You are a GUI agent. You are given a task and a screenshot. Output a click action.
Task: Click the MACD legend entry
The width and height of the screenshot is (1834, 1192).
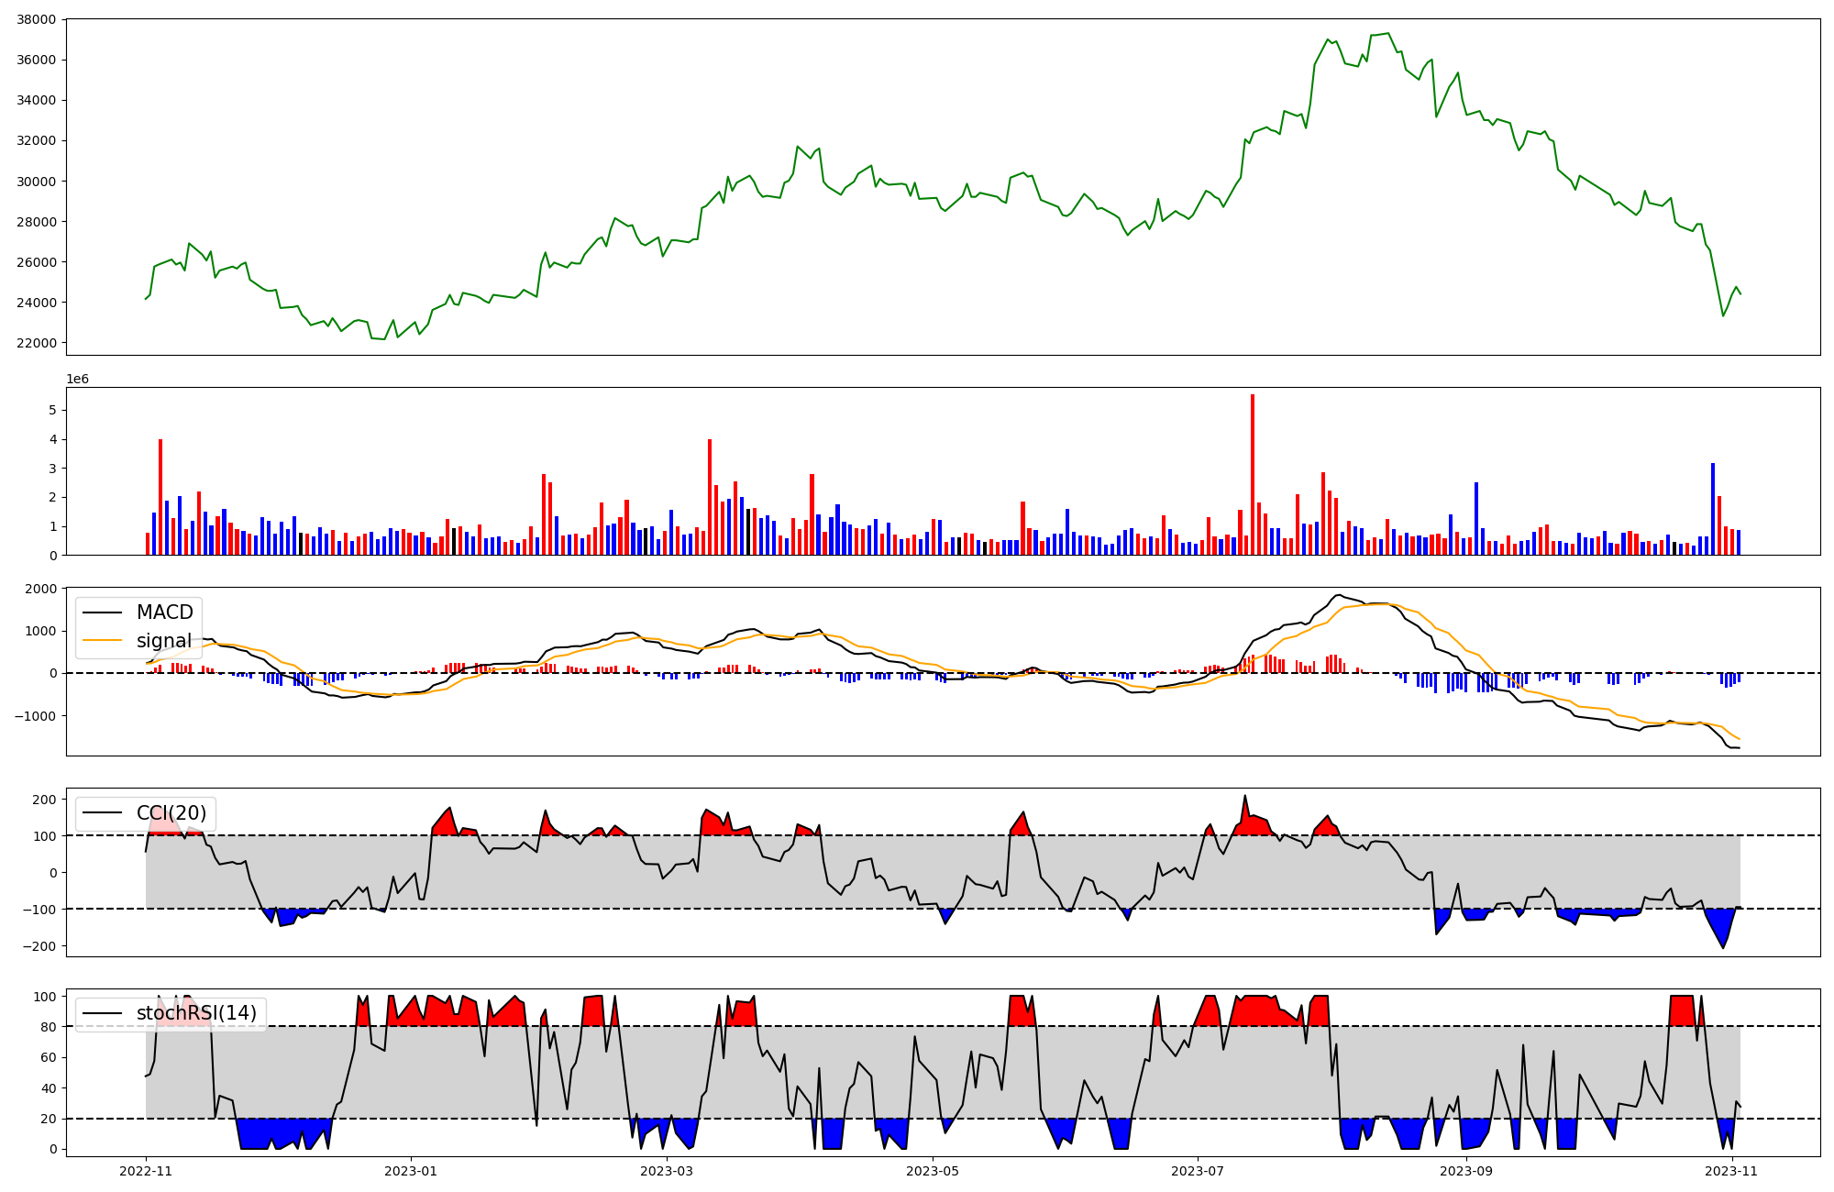coord(164,613)
